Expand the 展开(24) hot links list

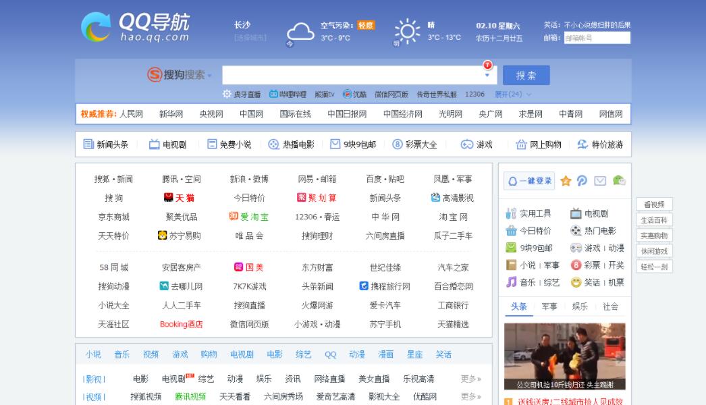tap(513, 94)
